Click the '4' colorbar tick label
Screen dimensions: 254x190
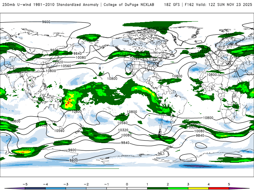[x=209, y=184]
